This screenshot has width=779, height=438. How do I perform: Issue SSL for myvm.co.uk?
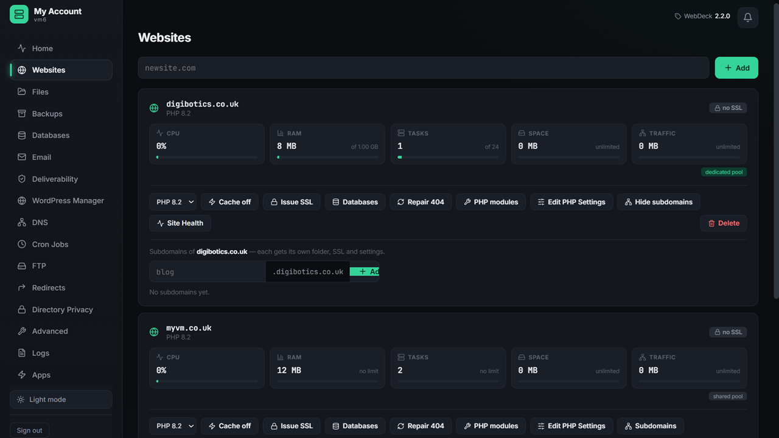pos(292,426)
